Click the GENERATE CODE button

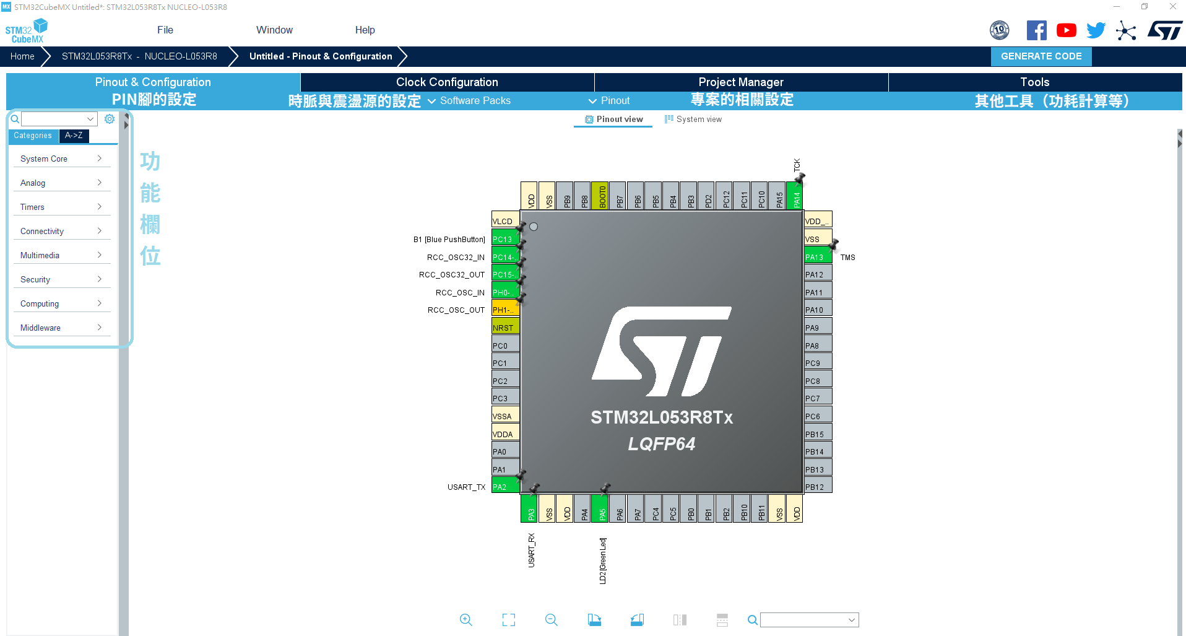pos(1041,56)
